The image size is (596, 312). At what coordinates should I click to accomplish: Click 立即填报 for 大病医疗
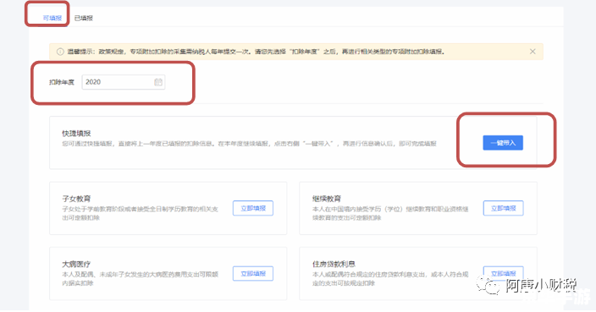click(x=253, y=274)
